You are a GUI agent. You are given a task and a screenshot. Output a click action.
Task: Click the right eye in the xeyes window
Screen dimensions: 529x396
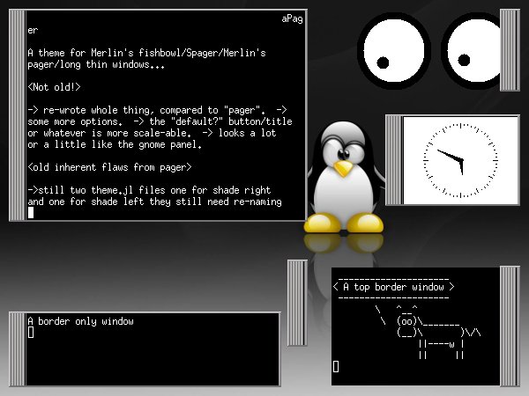(472, 50)
